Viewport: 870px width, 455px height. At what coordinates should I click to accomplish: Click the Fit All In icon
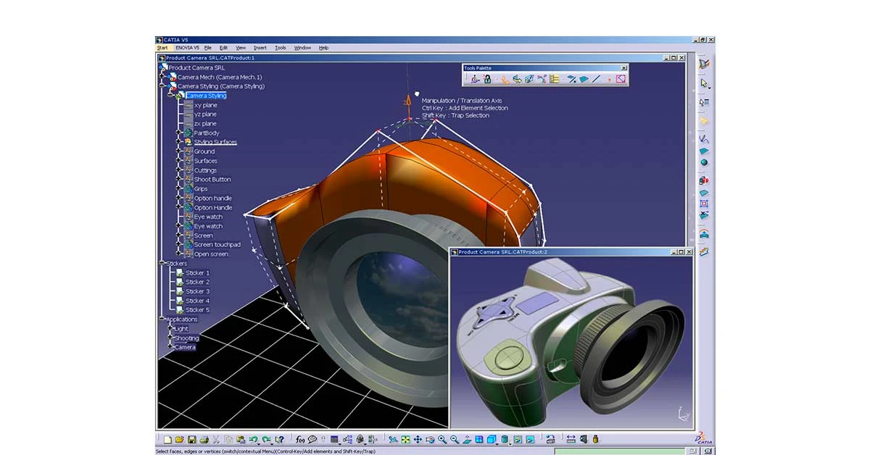(x=405, y=440)
